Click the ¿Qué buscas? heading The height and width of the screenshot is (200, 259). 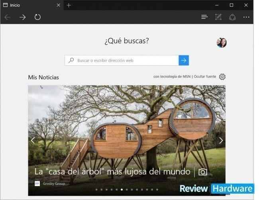click(x=127, y=41)
